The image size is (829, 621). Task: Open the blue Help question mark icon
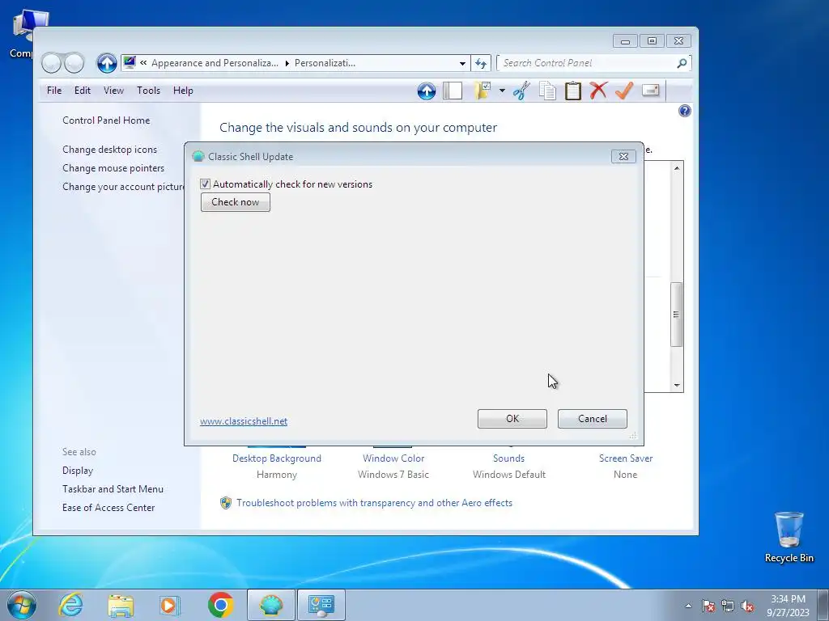(685, 111)
